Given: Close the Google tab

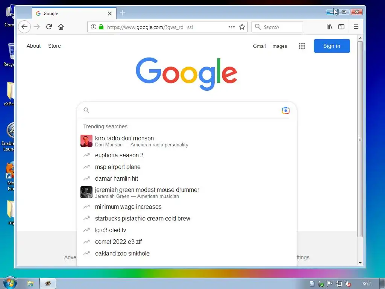Looking at the screenshot, I should pyautogui.click(x=110, y=14).
